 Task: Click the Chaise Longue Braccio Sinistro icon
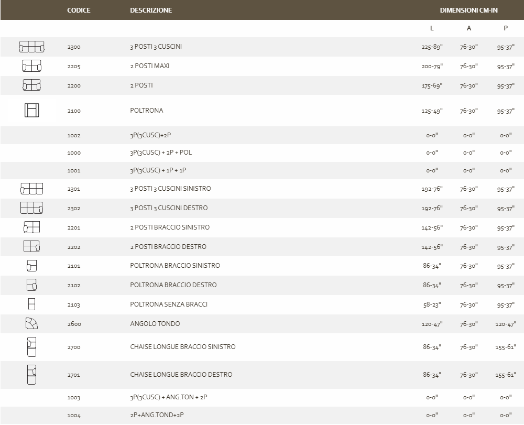tap(31, 346)
